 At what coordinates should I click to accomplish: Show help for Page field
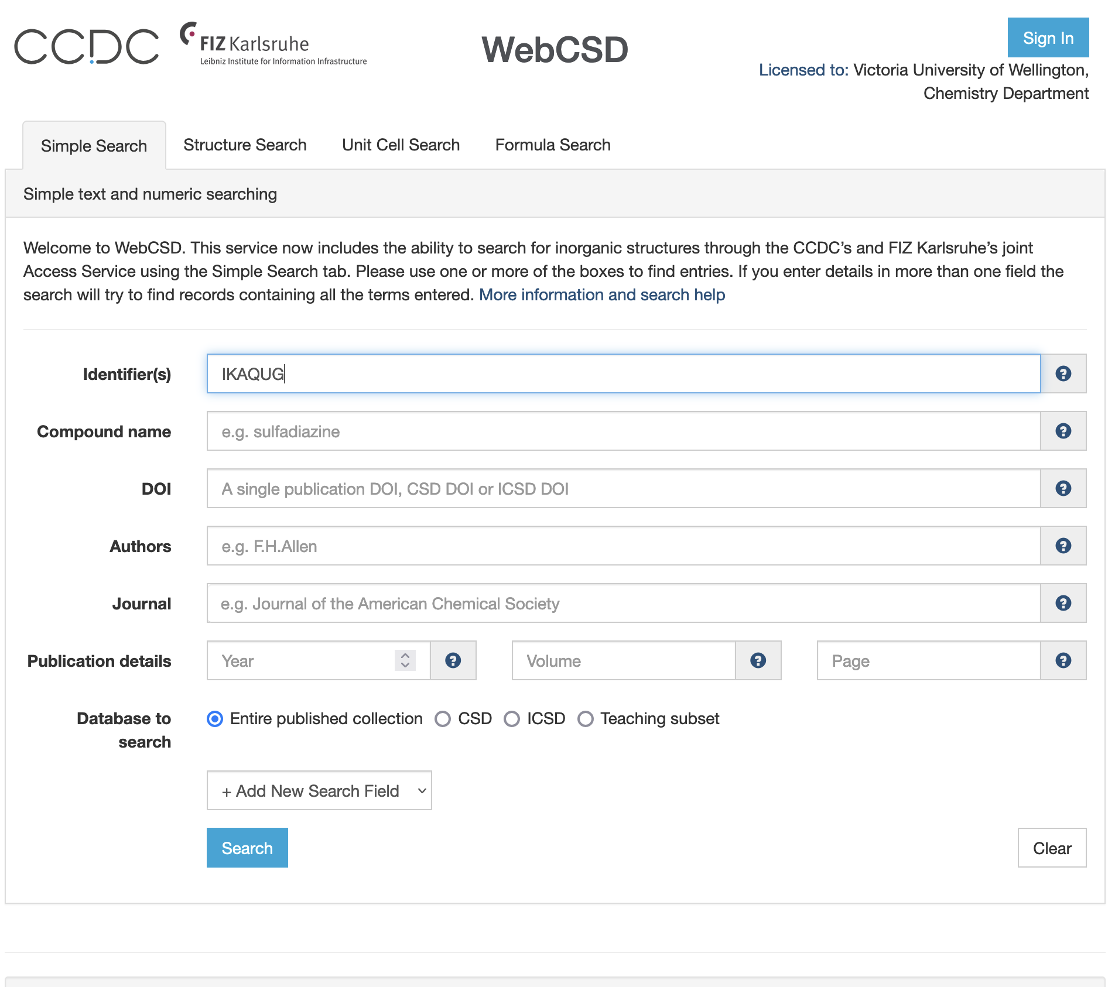pyautogui.click(x=1063, y=660)
